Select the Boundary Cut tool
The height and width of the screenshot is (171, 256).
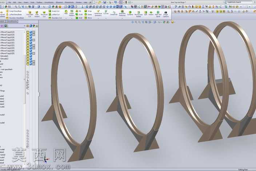click(x=55, y=18)
